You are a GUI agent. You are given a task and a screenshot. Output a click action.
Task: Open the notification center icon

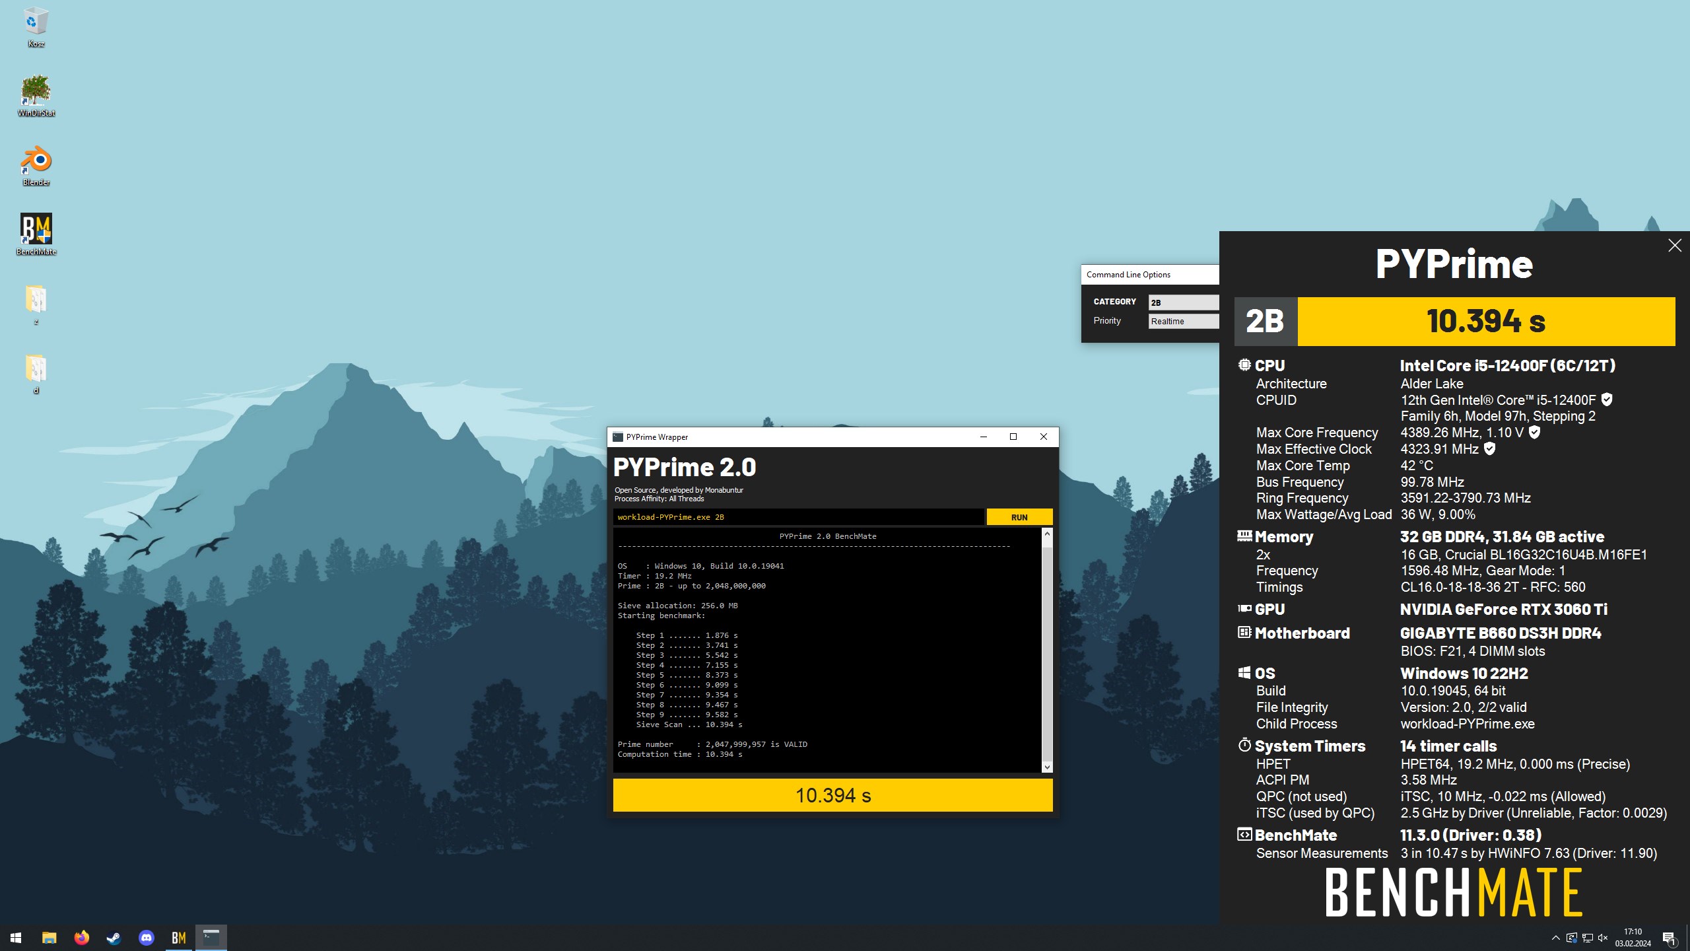tap(1669, 938)
